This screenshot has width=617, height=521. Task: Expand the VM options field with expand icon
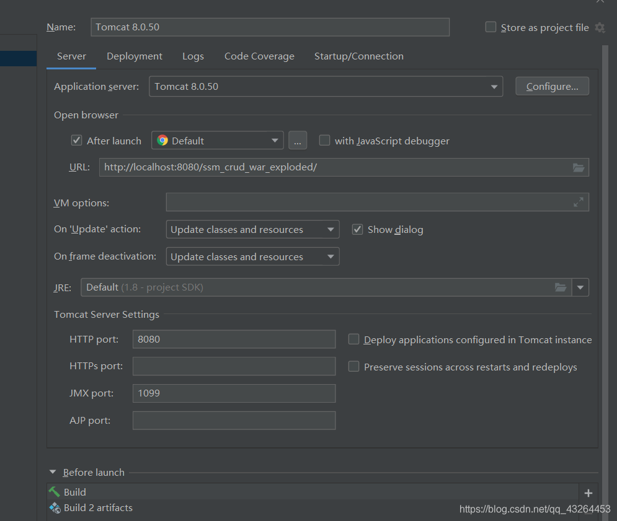(x=578, y=202)
